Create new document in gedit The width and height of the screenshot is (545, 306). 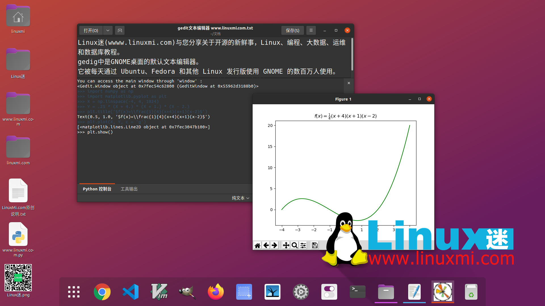click(120, 30)
